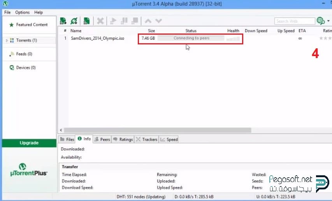This screenshot has width=332, height=201.
Task: Click the Availability label
Action: pyautogui.click(x=71, y=157)
